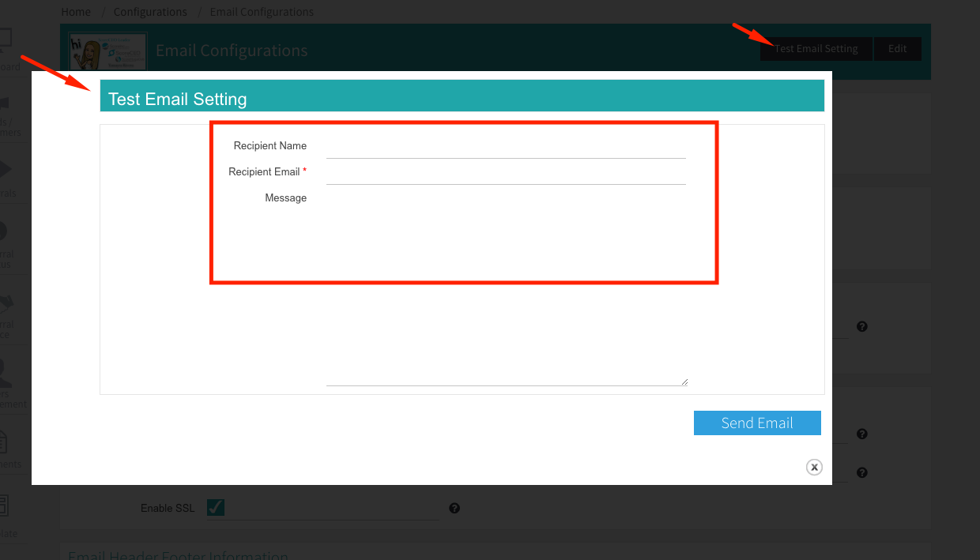This screenshot has width=980, height=560.
Task: Click the Send Email button
Action: [x=757, y=423]
